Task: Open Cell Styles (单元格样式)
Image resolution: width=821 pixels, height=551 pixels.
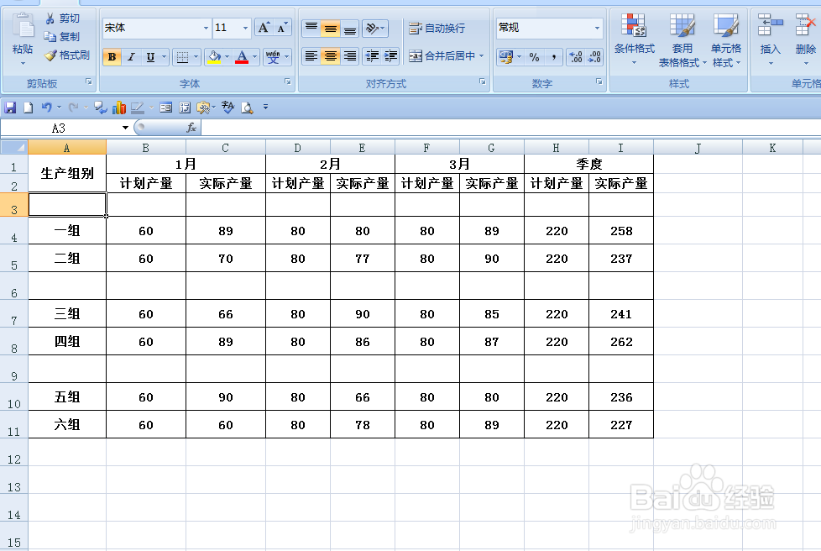Action: tap(725, 39)
